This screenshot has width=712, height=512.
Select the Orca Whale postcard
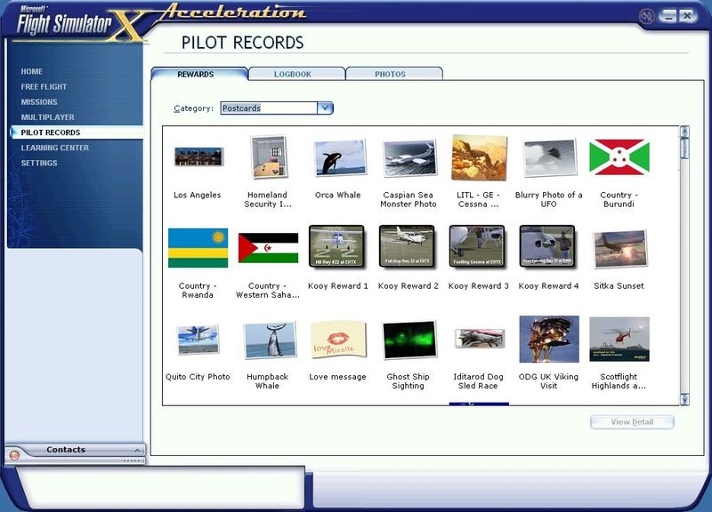tap(338, 159)
